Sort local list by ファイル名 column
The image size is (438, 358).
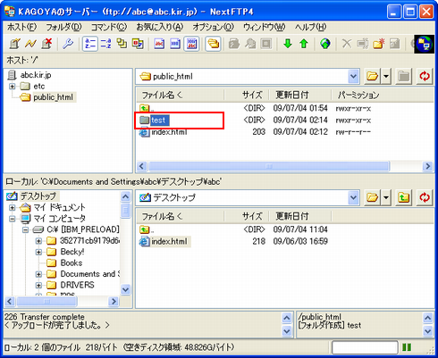[x=181, y=216]
